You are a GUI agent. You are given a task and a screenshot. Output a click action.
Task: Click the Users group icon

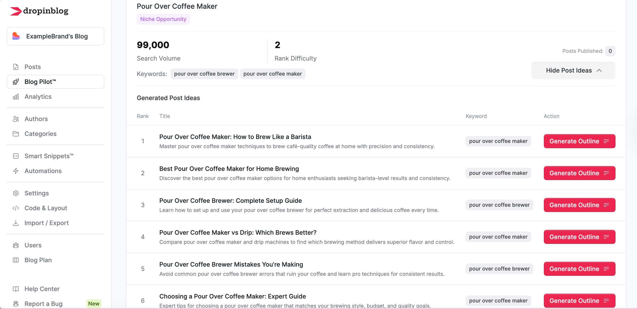16,245
